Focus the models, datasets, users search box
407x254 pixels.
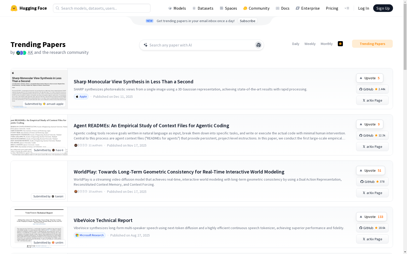102,8
